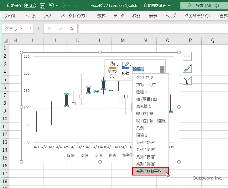Click the 安値 legend entry

click(x=98, y=155)
